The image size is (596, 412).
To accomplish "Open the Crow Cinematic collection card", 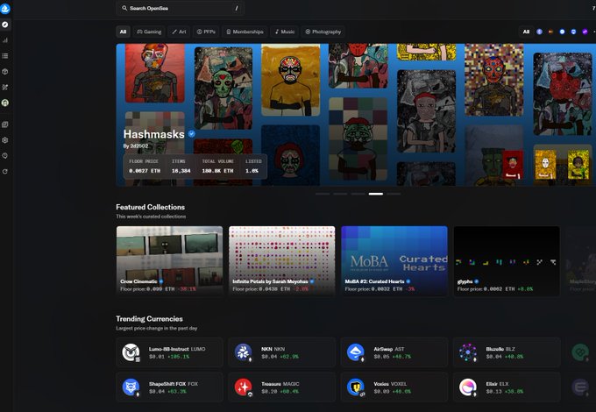I will tap(169, 259).
